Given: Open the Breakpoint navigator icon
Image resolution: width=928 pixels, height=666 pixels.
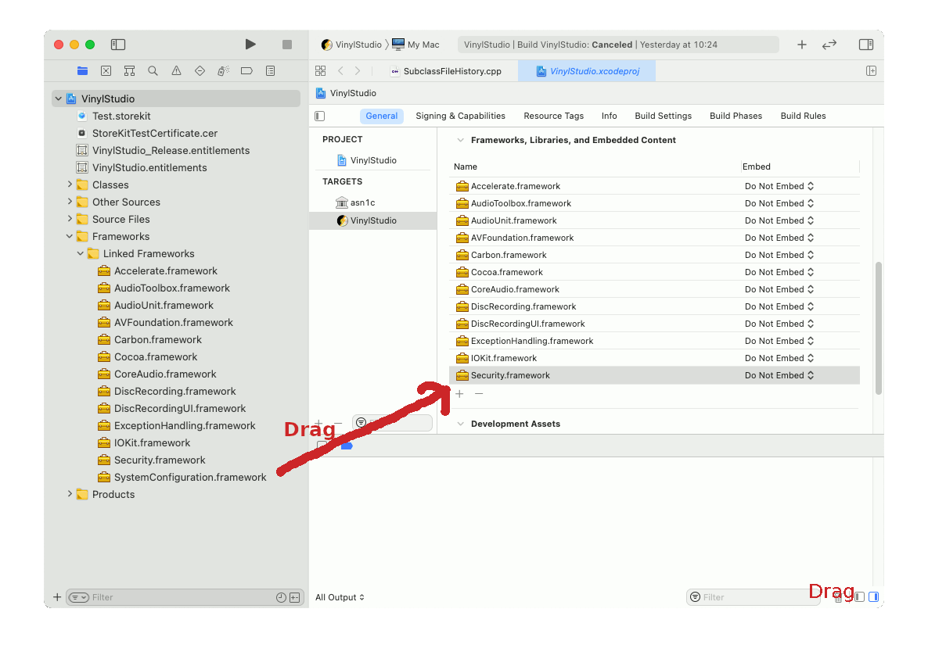Looking at the screenshot, I should click(246, 71).
